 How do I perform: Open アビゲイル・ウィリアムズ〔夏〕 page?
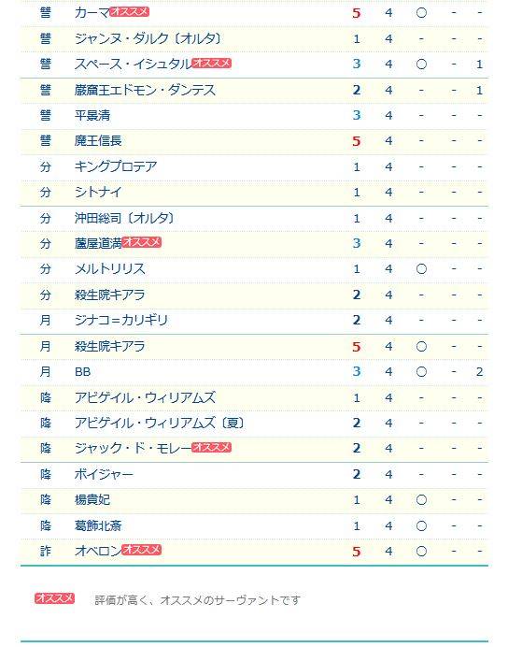tap(161, 423)
